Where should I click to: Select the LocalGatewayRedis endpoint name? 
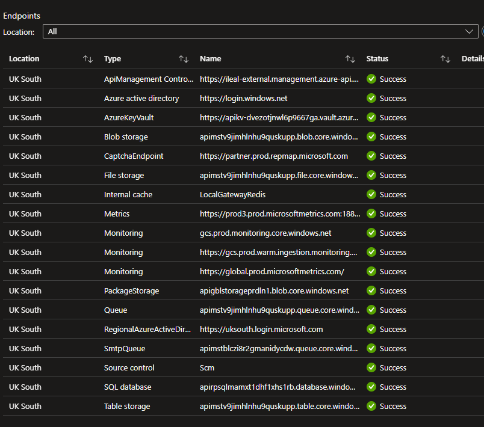click(232, 194)
